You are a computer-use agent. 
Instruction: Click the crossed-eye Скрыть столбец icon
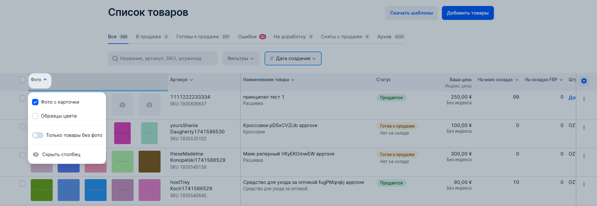(x=36, y=154)
